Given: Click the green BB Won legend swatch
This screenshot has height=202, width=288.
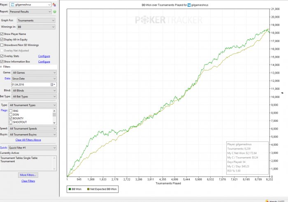Looking at the screenshot, I should (x=70, y=189).
